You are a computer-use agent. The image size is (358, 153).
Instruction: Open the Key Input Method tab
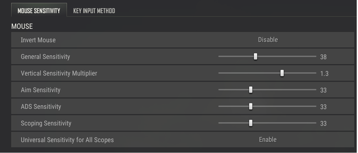click(94, 11)
